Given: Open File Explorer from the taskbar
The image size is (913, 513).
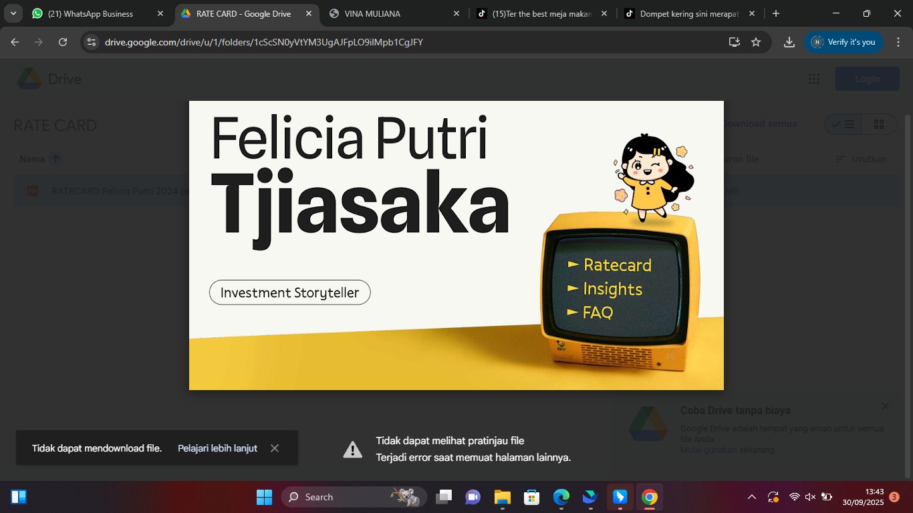Looking at the screenshot, I should click(x=502, y=497).
